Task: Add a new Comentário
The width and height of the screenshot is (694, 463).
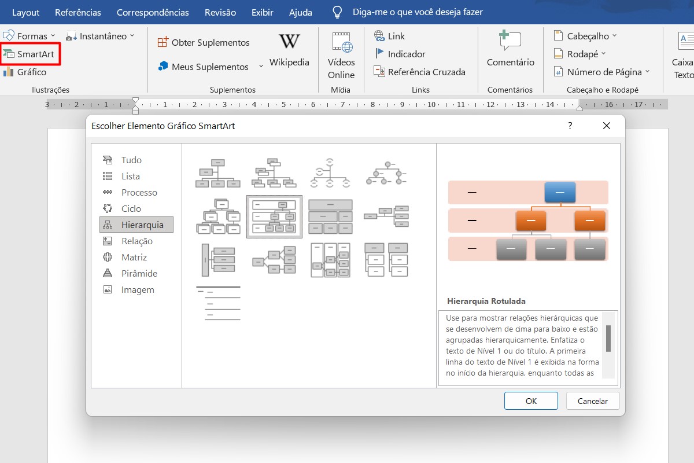Action: pos(511,50)
